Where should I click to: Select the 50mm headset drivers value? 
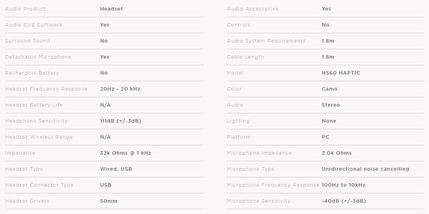coord(109,201)
